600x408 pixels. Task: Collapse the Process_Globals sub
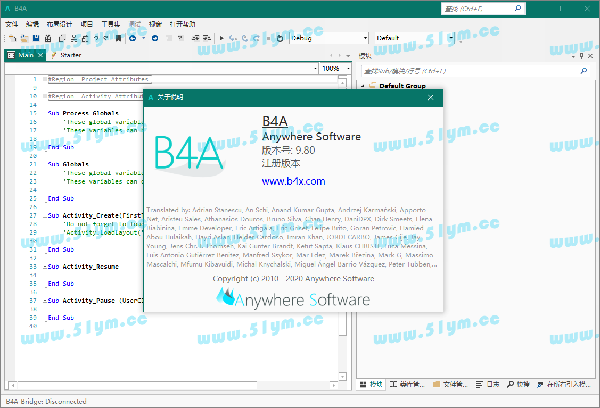(45, 113)
